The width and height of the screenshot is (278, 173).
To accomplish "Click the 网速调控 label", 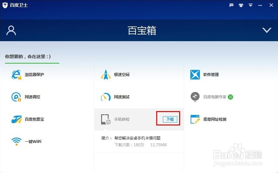I will (x=33, y=97).
